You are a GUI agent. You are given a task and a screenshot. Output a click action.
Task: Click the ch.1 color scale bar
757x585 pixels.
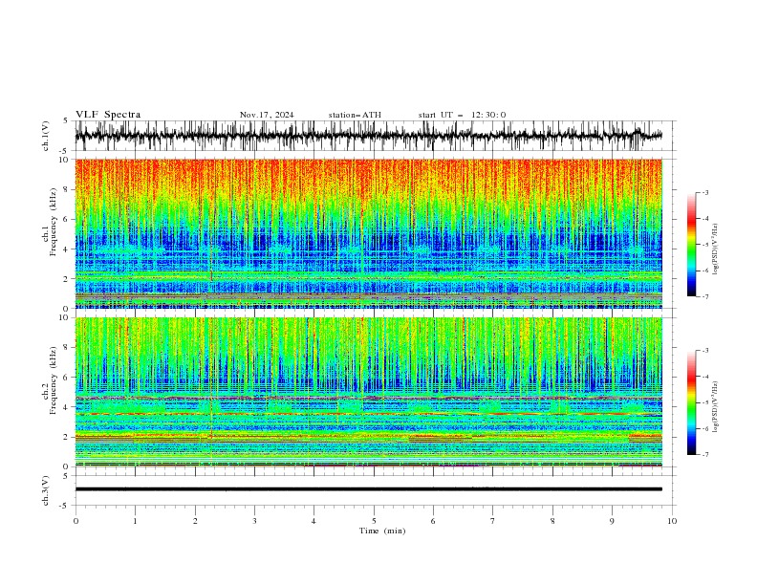pyautogui.click(x=691, y=245)
